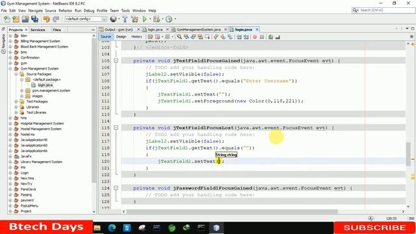Open the Debug Project dropdown arrow
The width and height of the screenshot is (416, 234).
(x=162, y=19)
